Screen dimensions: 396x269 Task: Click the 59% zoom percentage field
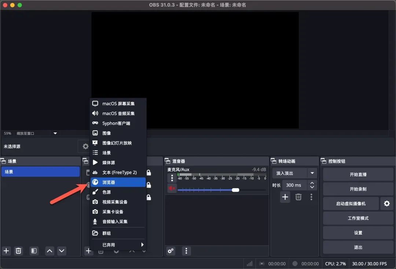point(8,133)
